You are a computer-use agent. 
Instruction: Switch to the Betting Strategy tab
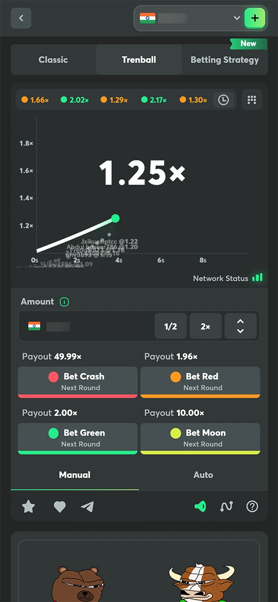pos(224,60)
